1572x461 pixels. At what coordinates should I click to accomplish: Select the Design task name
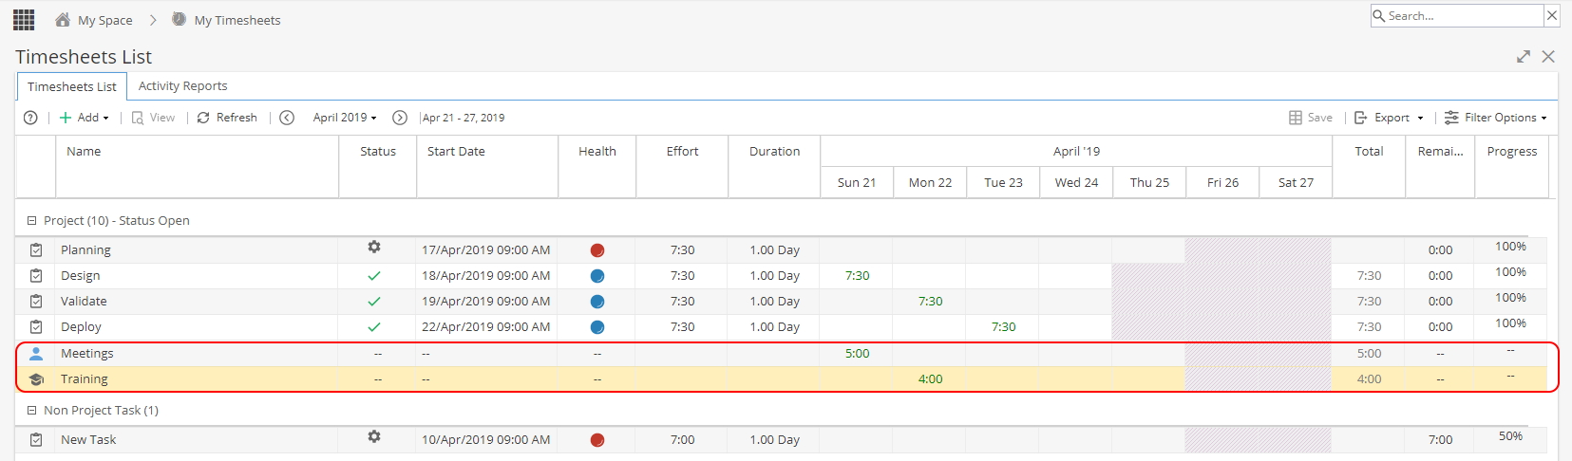click(x=80, y=276)
